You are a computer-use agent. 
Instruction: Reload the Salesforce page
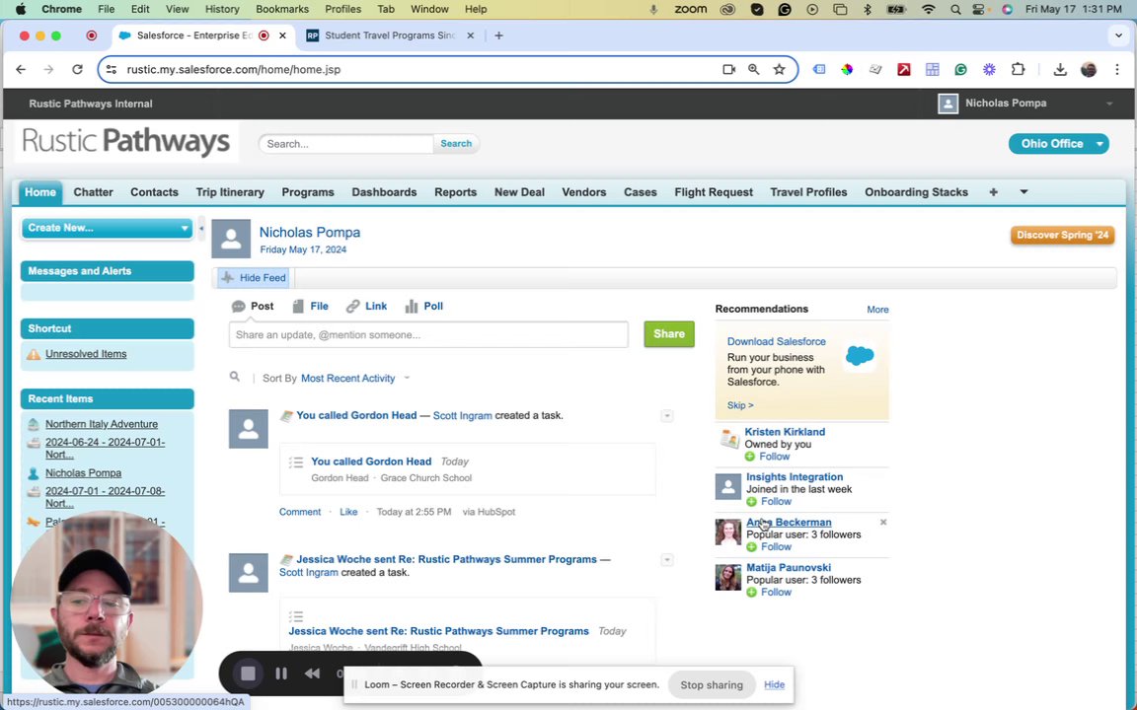(x=77, y=70)
